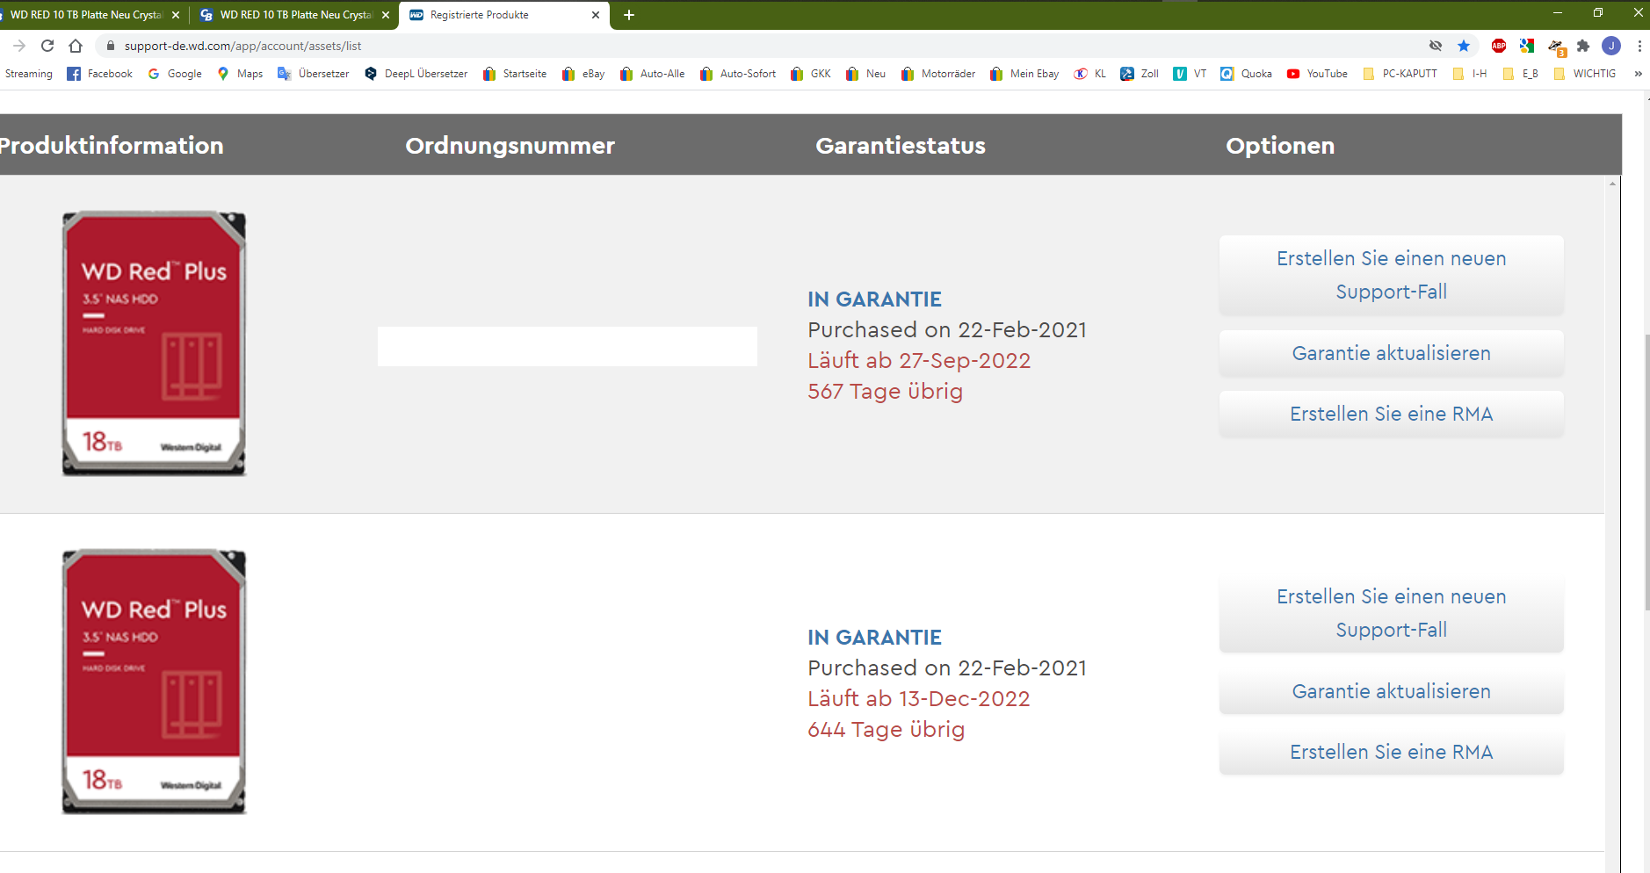Switch to first WD RED 10 TB tab

click(86, 15)
